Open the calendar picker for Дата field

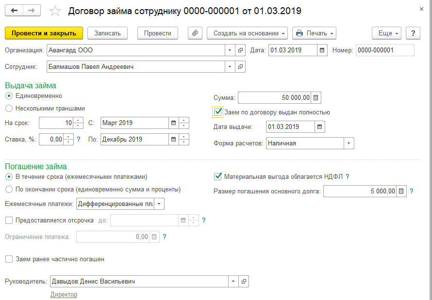point(322,50)
